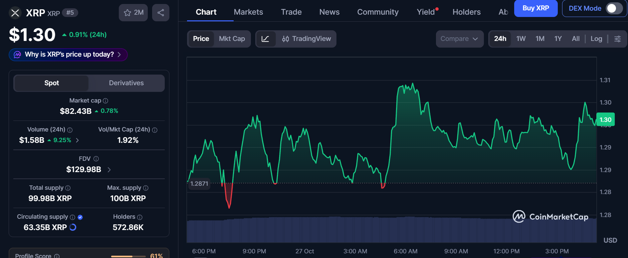Click the #5 rank badge
Viewport: 628px width, 258px height.
(70, 13)
